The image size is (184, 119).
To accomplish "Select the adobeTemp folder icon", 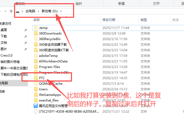I will pyautogui.click(x=36, y=56).
